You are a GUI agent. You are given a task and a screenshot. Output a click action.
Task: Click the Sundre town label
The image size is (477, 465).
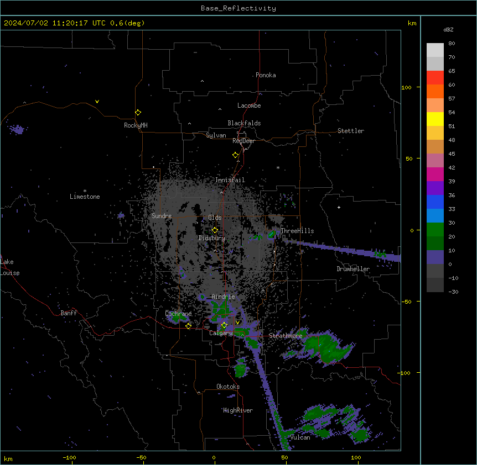162,216
